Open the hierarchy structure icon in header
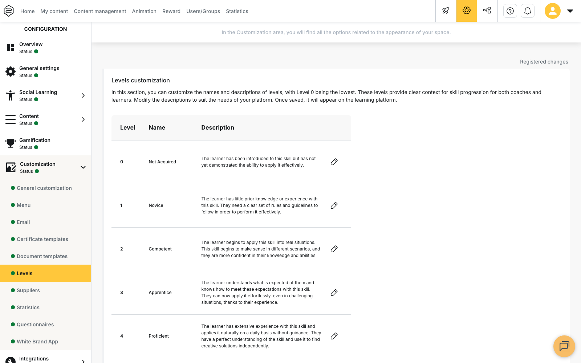Image resolution: width=581 pixels, height=363 pixels. point(487,11)
